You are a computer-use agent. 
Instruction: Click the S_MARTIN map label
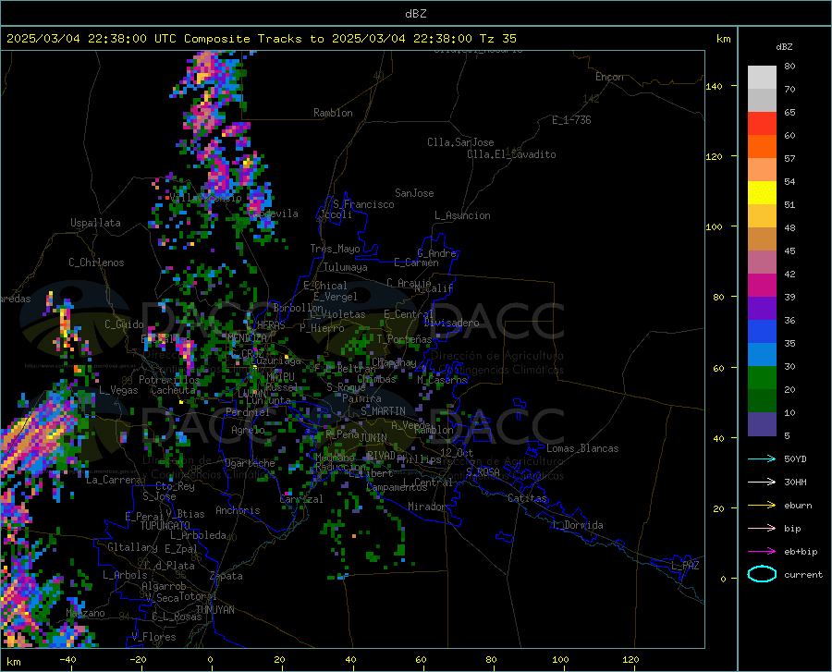383,411
